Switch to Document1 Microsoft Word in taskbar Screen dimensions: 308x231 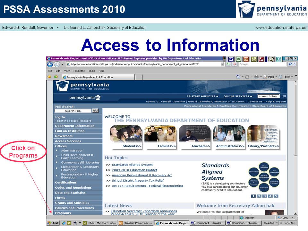point(208,223)
